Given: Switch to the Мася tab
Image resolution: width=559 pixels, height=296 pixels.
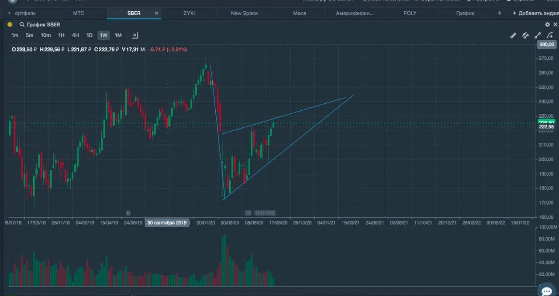Looking at the screenshot, I should pyautogui.click(x=300, y=13).
